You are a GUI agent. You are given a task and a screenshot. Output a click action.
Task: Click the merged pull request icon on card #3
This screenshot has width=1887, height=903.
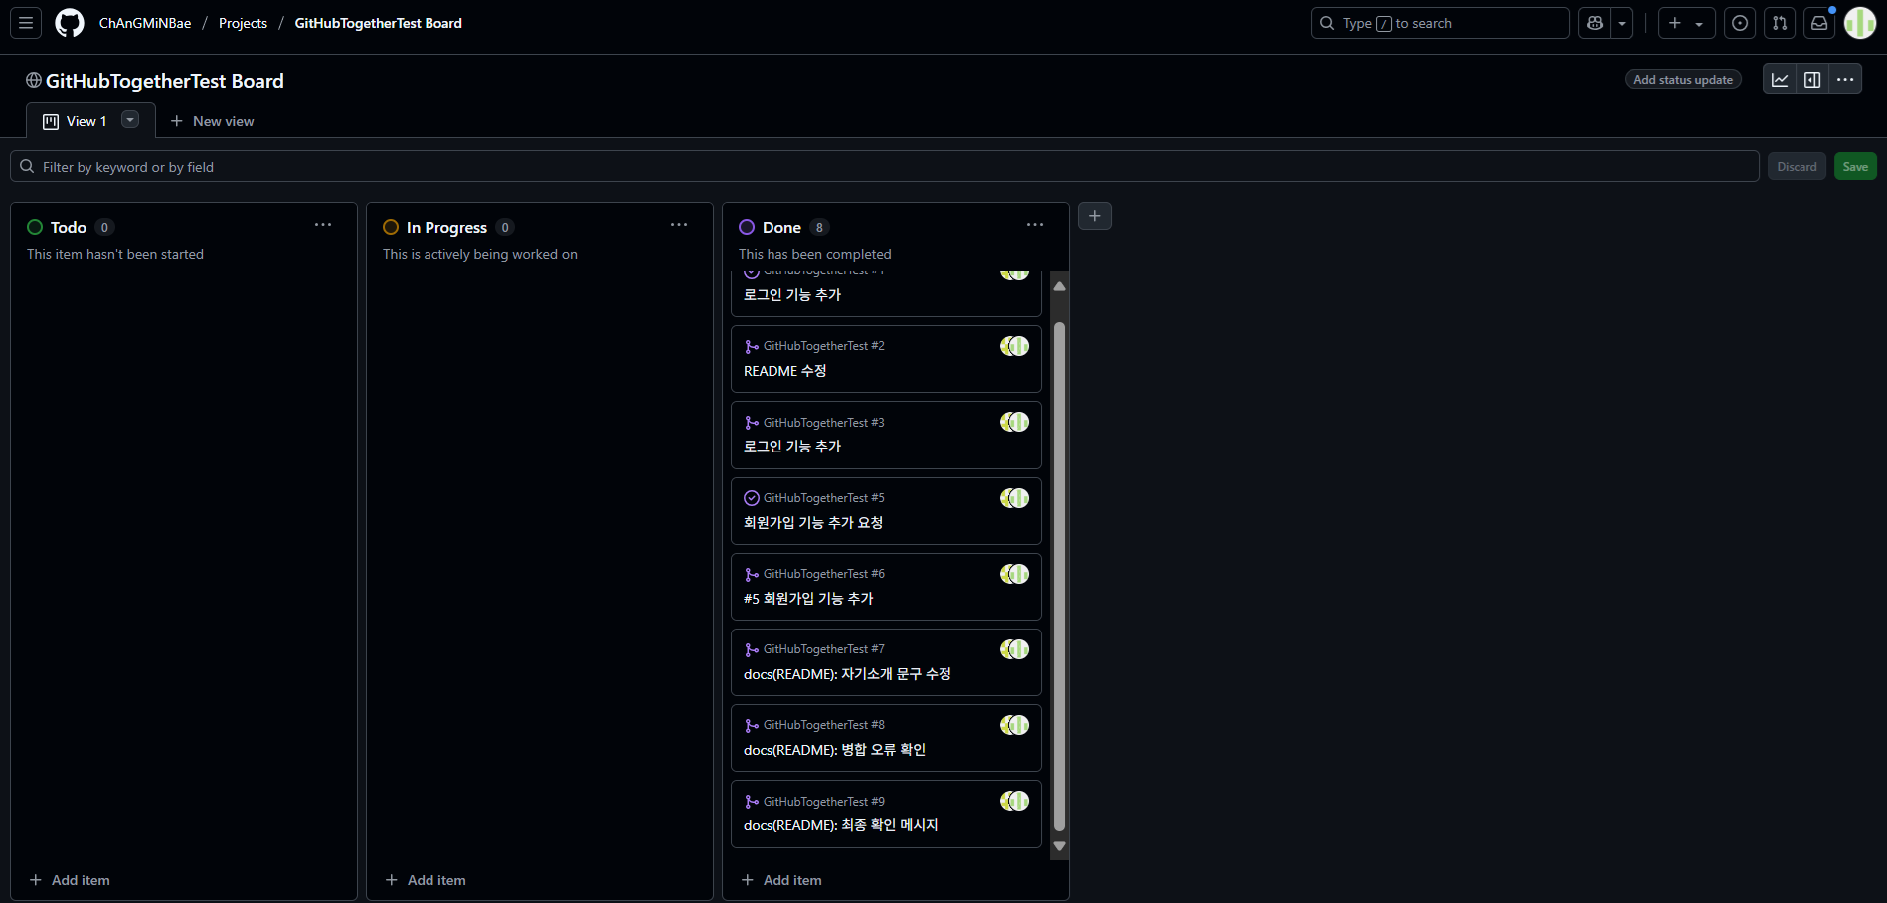pyautogui.click(x=752, y=423)
